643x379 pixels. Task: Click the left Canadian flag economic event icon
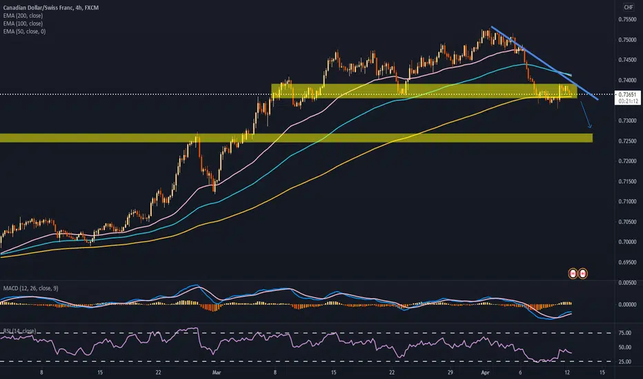(573, 274)
